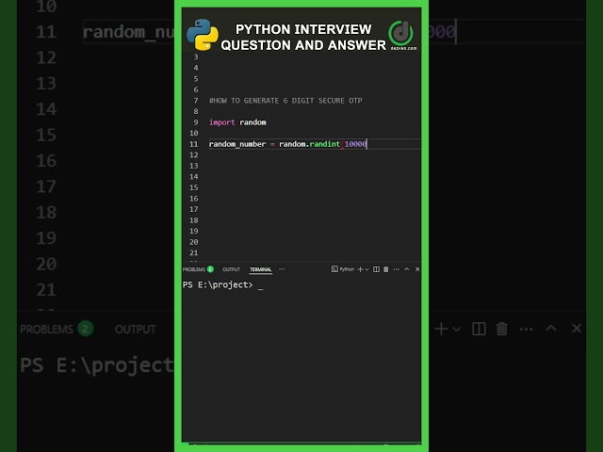Click the Python logo in the center banner
603x452 pixels.
tap(203, 35)
